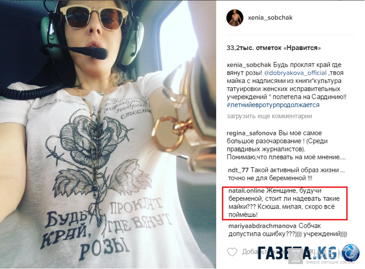Viewport: 365px width, 269px height.
Task: Load more comments via загрузить еще комментарии
Action: [269, 116]
